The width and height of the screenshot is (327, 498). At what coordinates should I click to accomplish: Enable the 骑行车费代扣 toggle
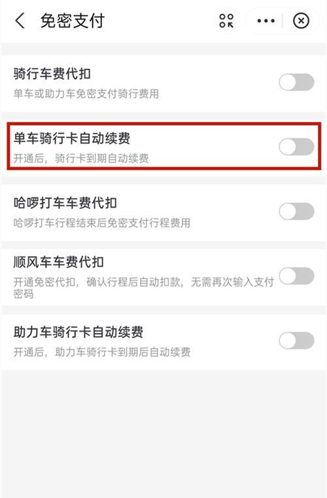coord(296,83)
